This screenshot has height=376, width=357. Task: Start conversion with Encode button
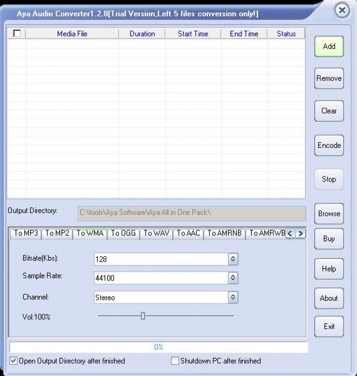tap(329, 145)
